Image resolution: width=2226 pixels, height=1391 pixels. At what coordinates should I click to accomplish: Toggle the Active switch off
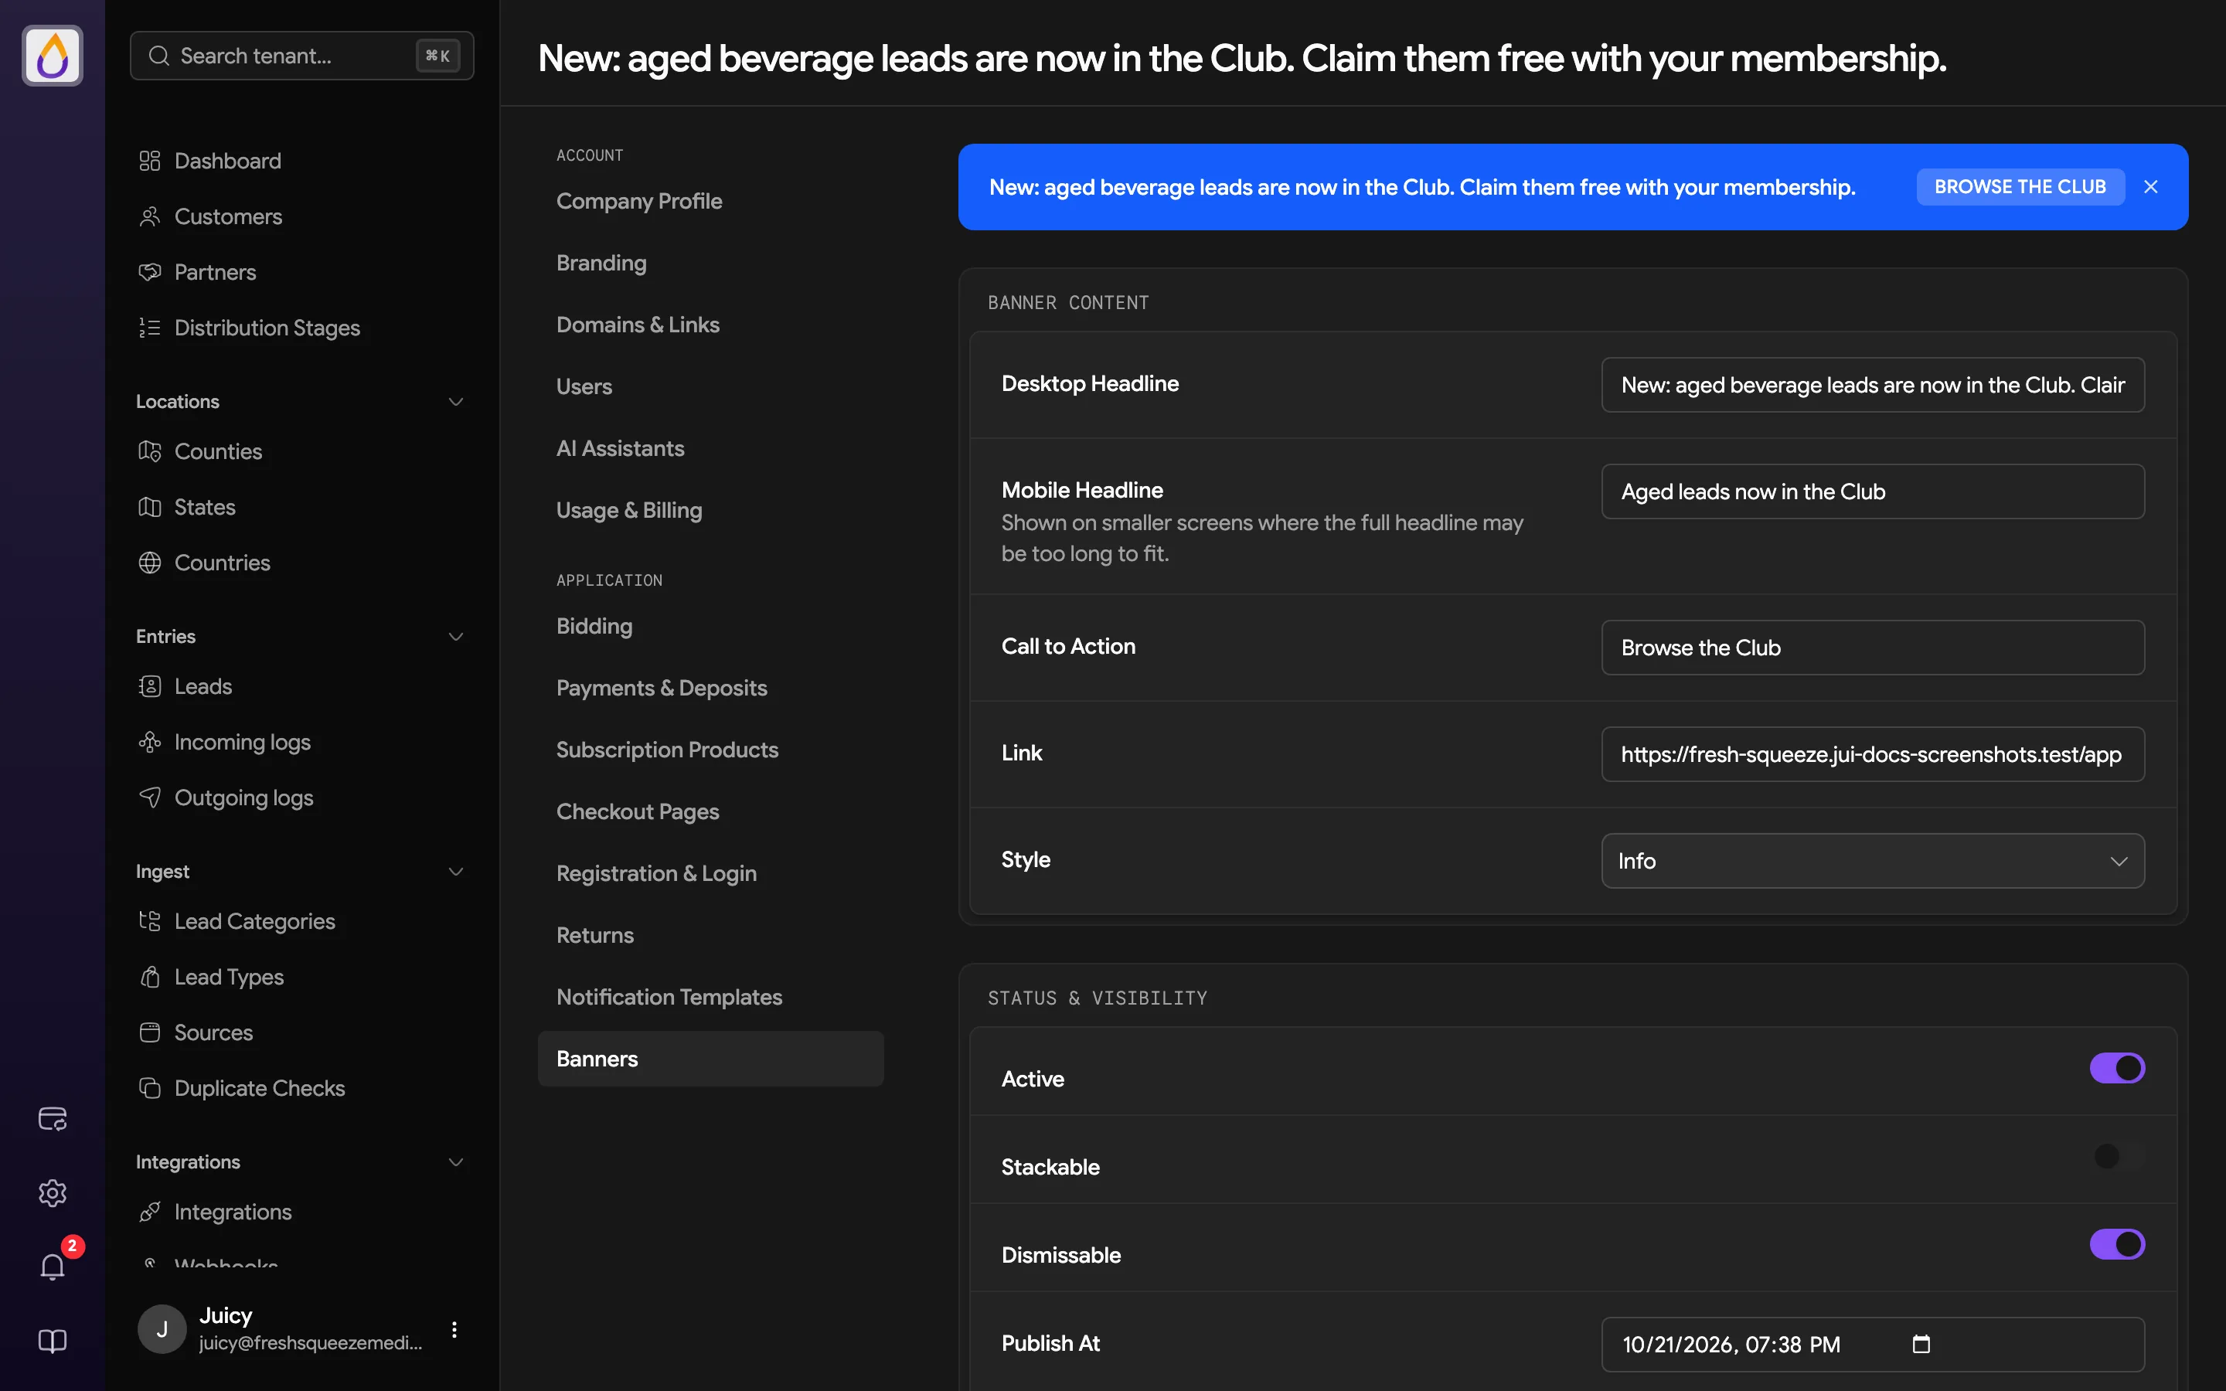click(x=2116, y=1068)
